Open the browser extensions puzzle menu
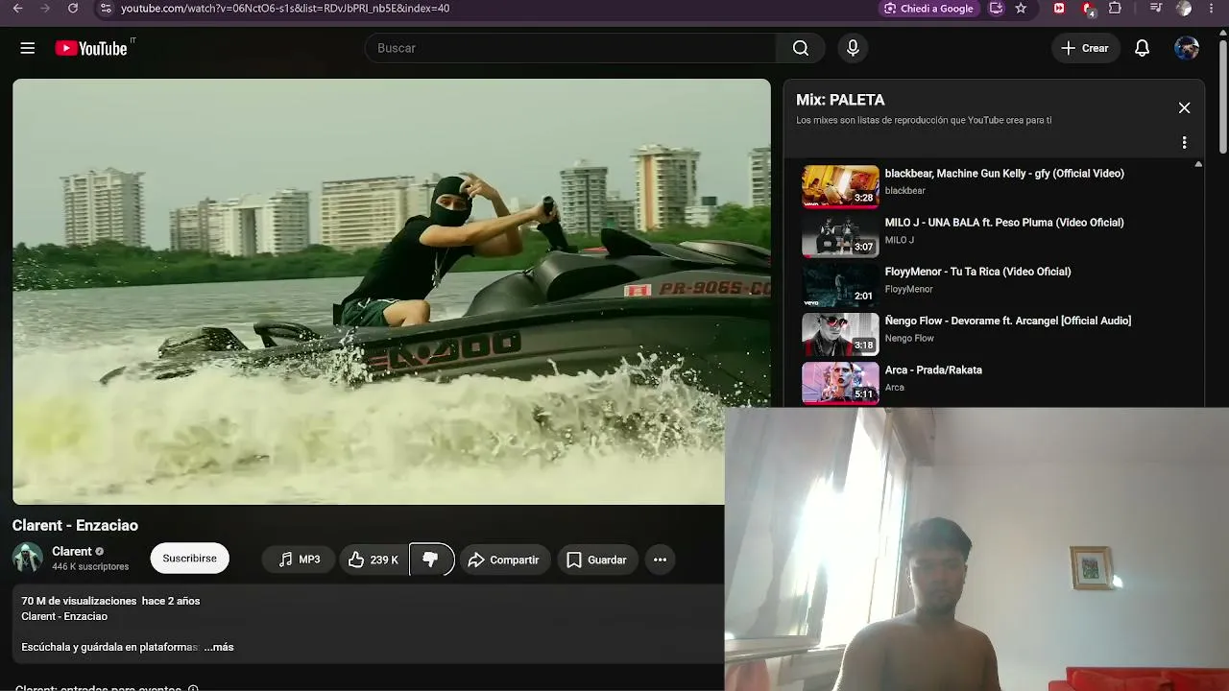 click(x=1115, y=9)
